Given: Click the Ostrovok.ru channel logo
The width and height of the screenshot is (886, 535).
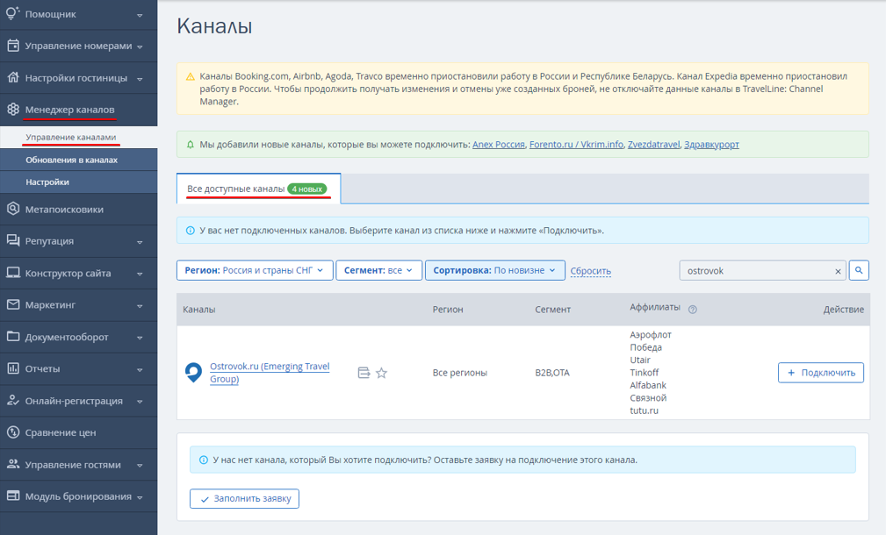Looking at the screenshot, I should (x=193, y=373).
